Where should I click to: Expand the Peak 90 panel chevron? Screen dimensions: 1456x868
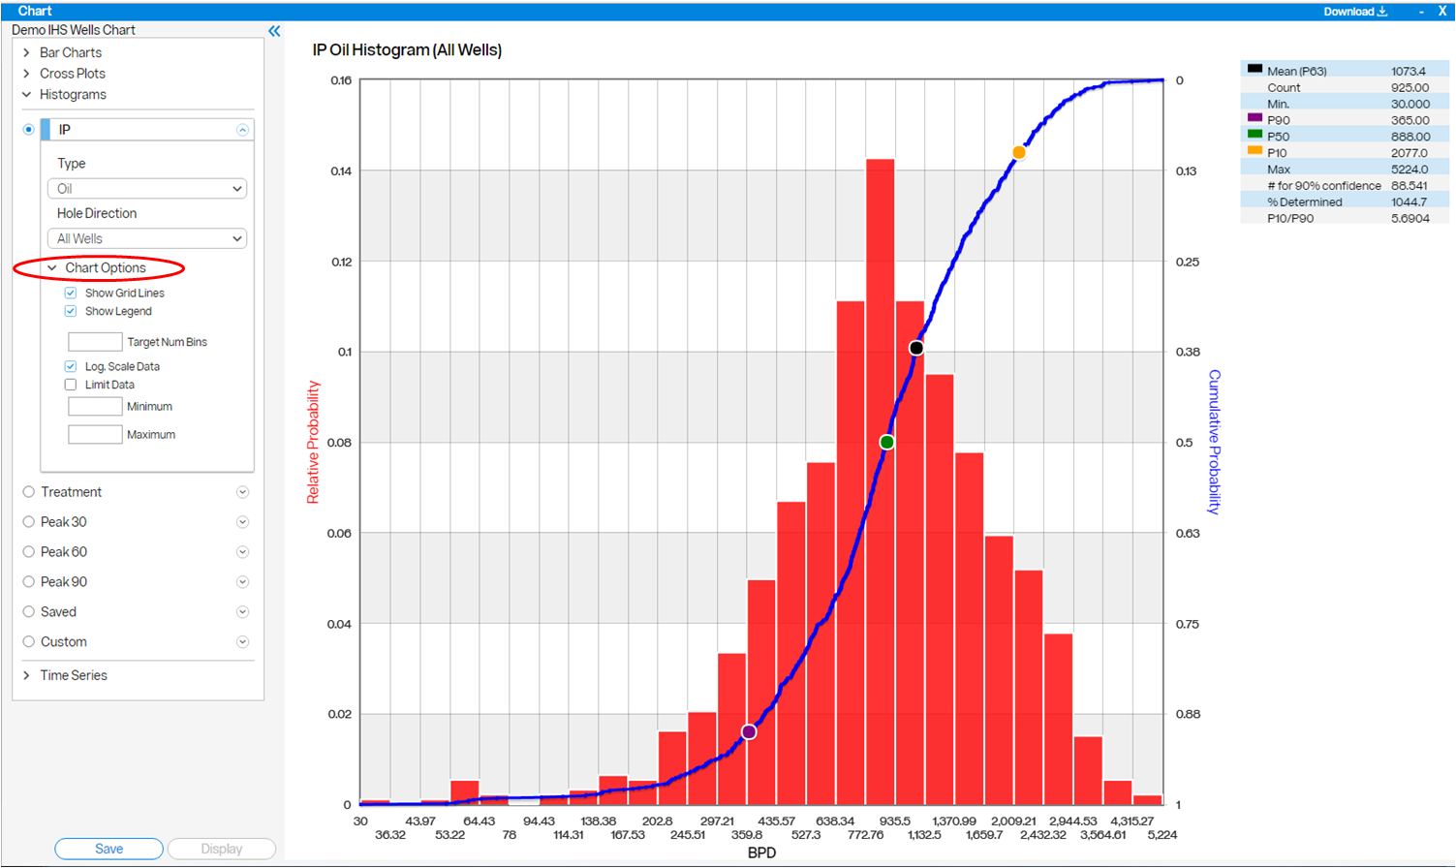tap(242, 582)
